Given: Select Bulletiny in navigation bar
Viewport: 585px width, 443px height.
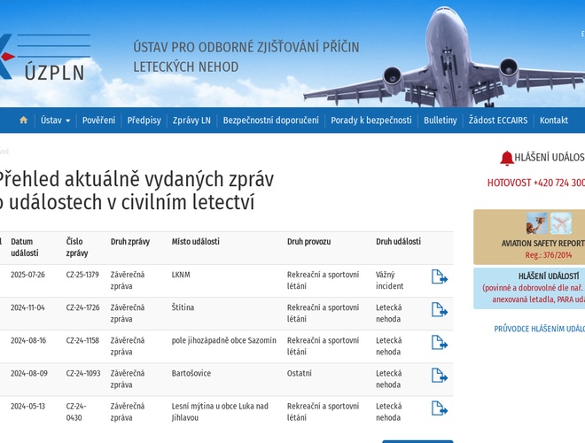Looking at the screenshot, I should pyautogui.click(x=440, y=120).
